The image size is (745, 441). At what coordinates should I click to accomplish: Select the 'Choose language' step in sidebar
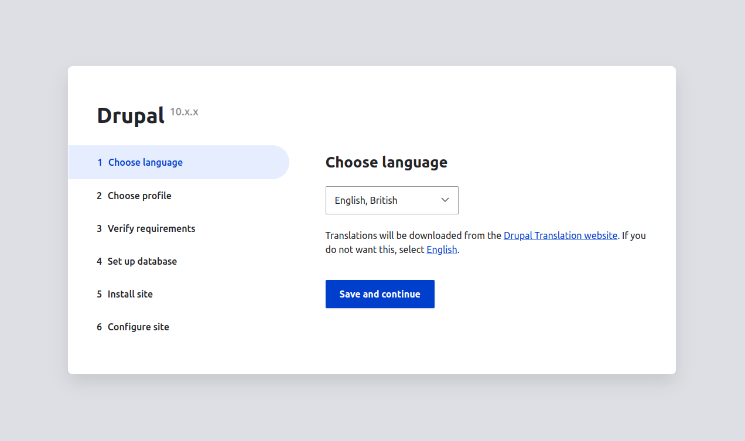tap(145, 162)
